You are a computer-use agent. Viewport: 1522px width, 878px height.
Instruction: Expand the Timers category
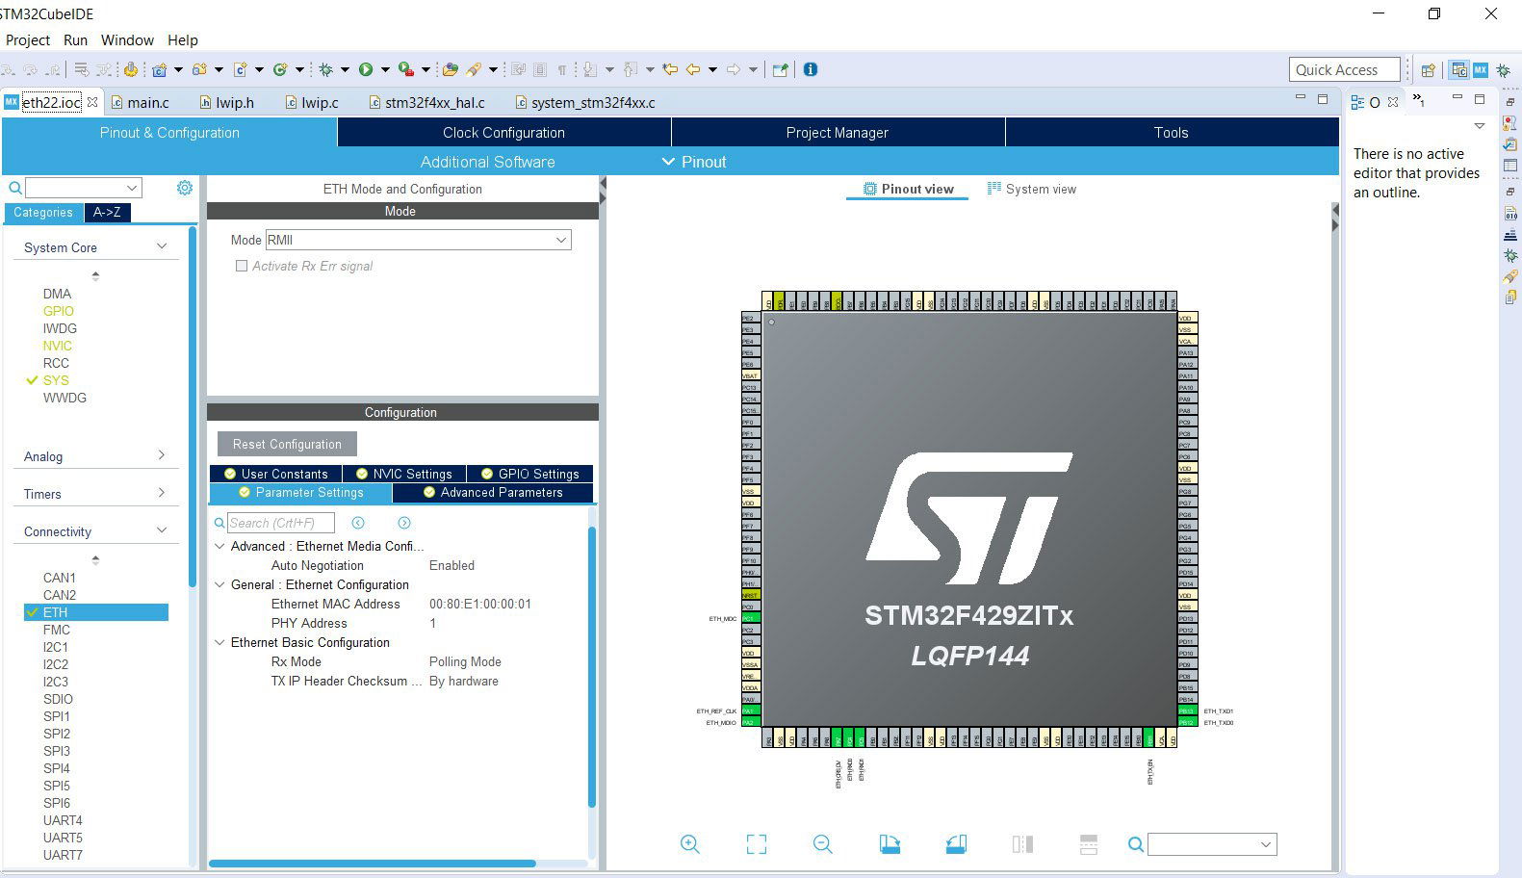coord(162,493)
